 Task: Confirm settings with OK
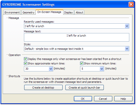(83, 99)
